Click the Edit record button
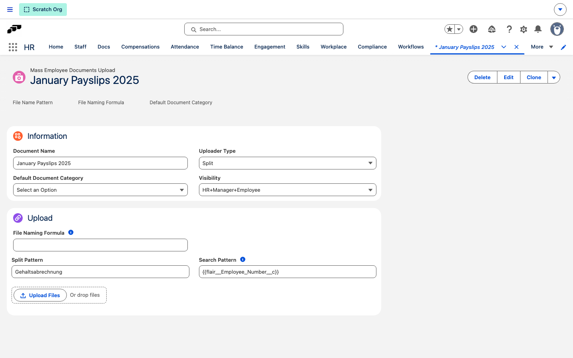This screenshot has width=573, height=358. point(509,77)
